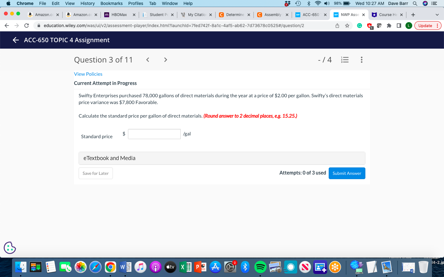This screenshot has width=444, height=277.
Task: Open the question list icon near the score
Action: 345,60
